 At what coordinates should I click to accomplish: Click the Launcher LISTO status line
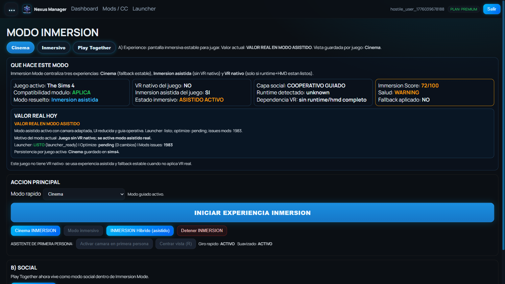pyautogui.click(x=93, y=145)
